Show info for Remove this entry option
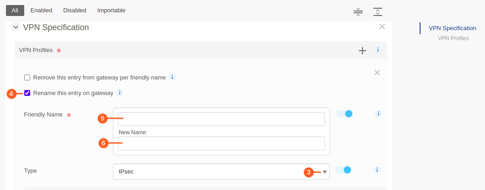The image size is (485, 190). click(172, 77)
